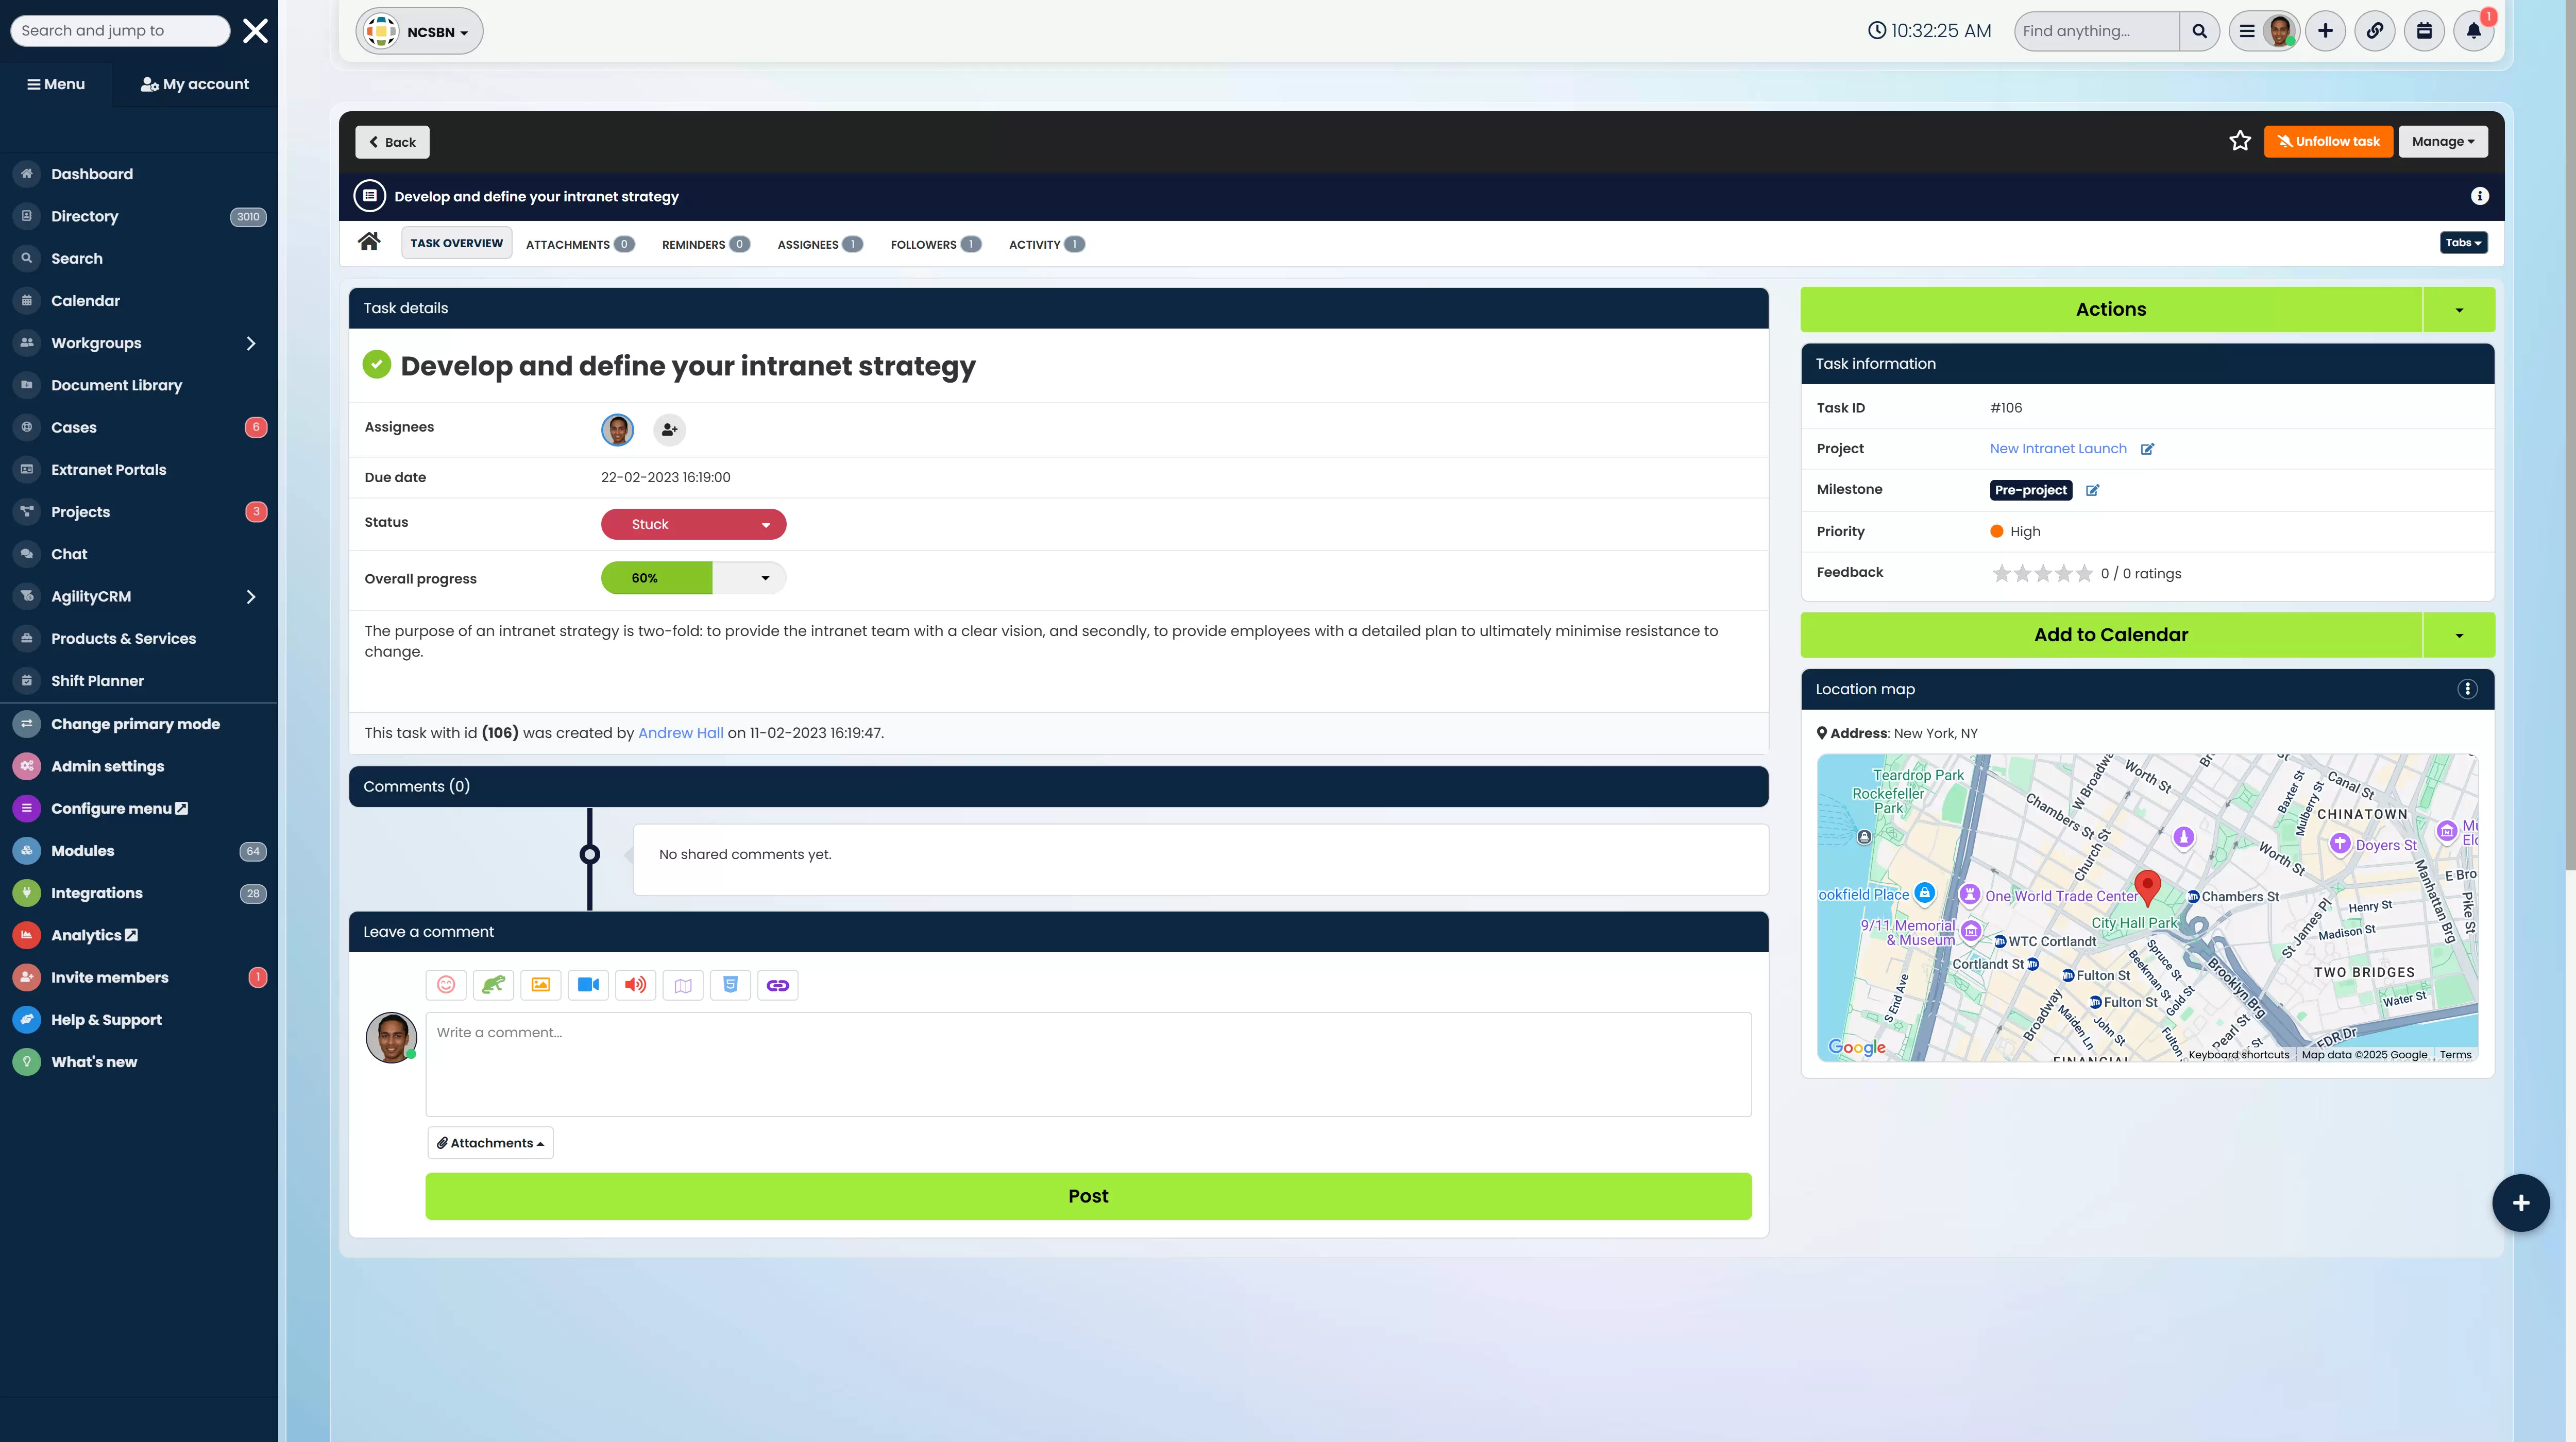This screenshot has width=2576, height=1442.
Task: Expand the Workgroups submenu chevron
Action: (251, 343)
